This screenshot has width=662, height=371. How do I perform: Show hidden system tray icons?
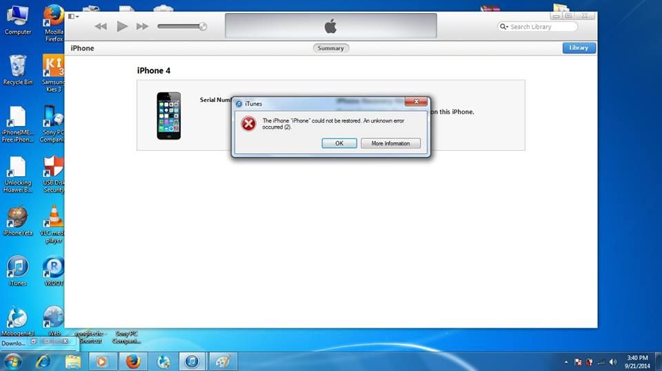tap(566, 361)
